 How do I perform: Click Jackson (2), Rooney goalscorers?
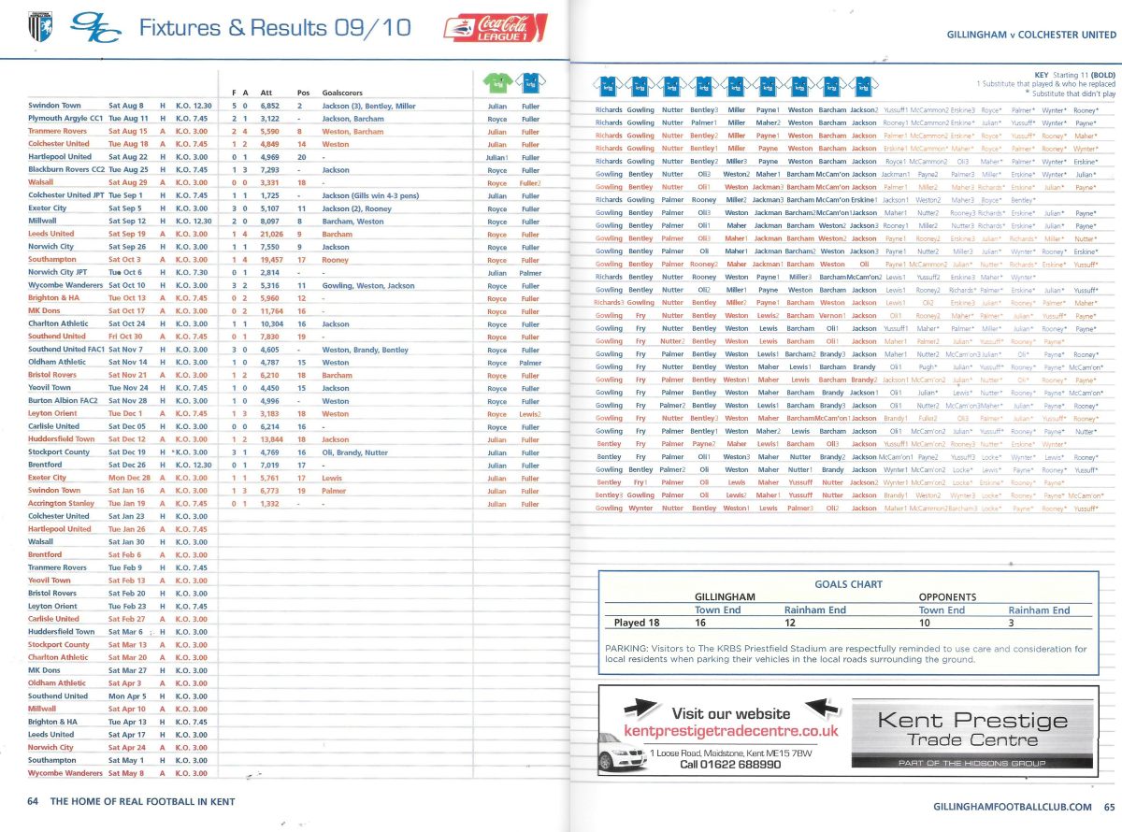point(356,208)
